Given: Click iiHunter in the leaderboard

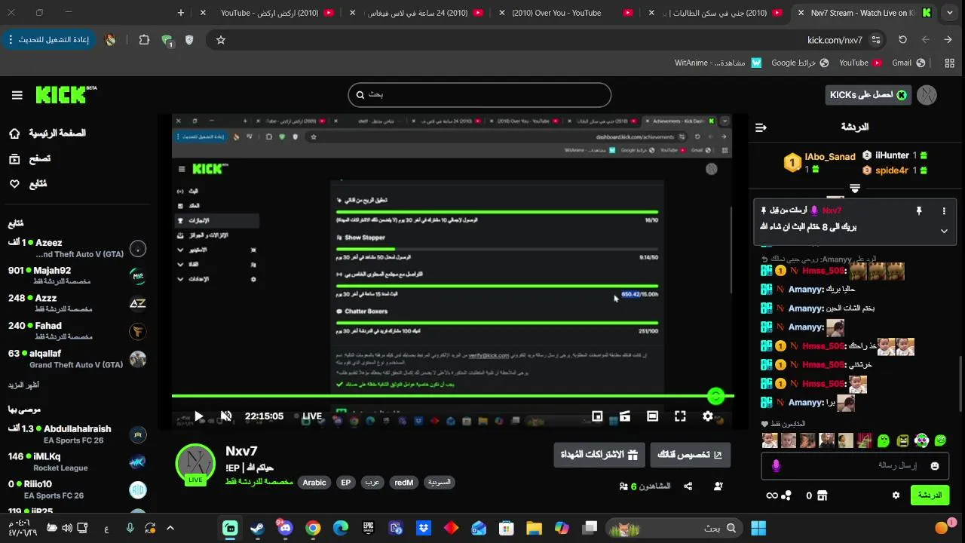Looking at the screenshot, I should point(893,155).
